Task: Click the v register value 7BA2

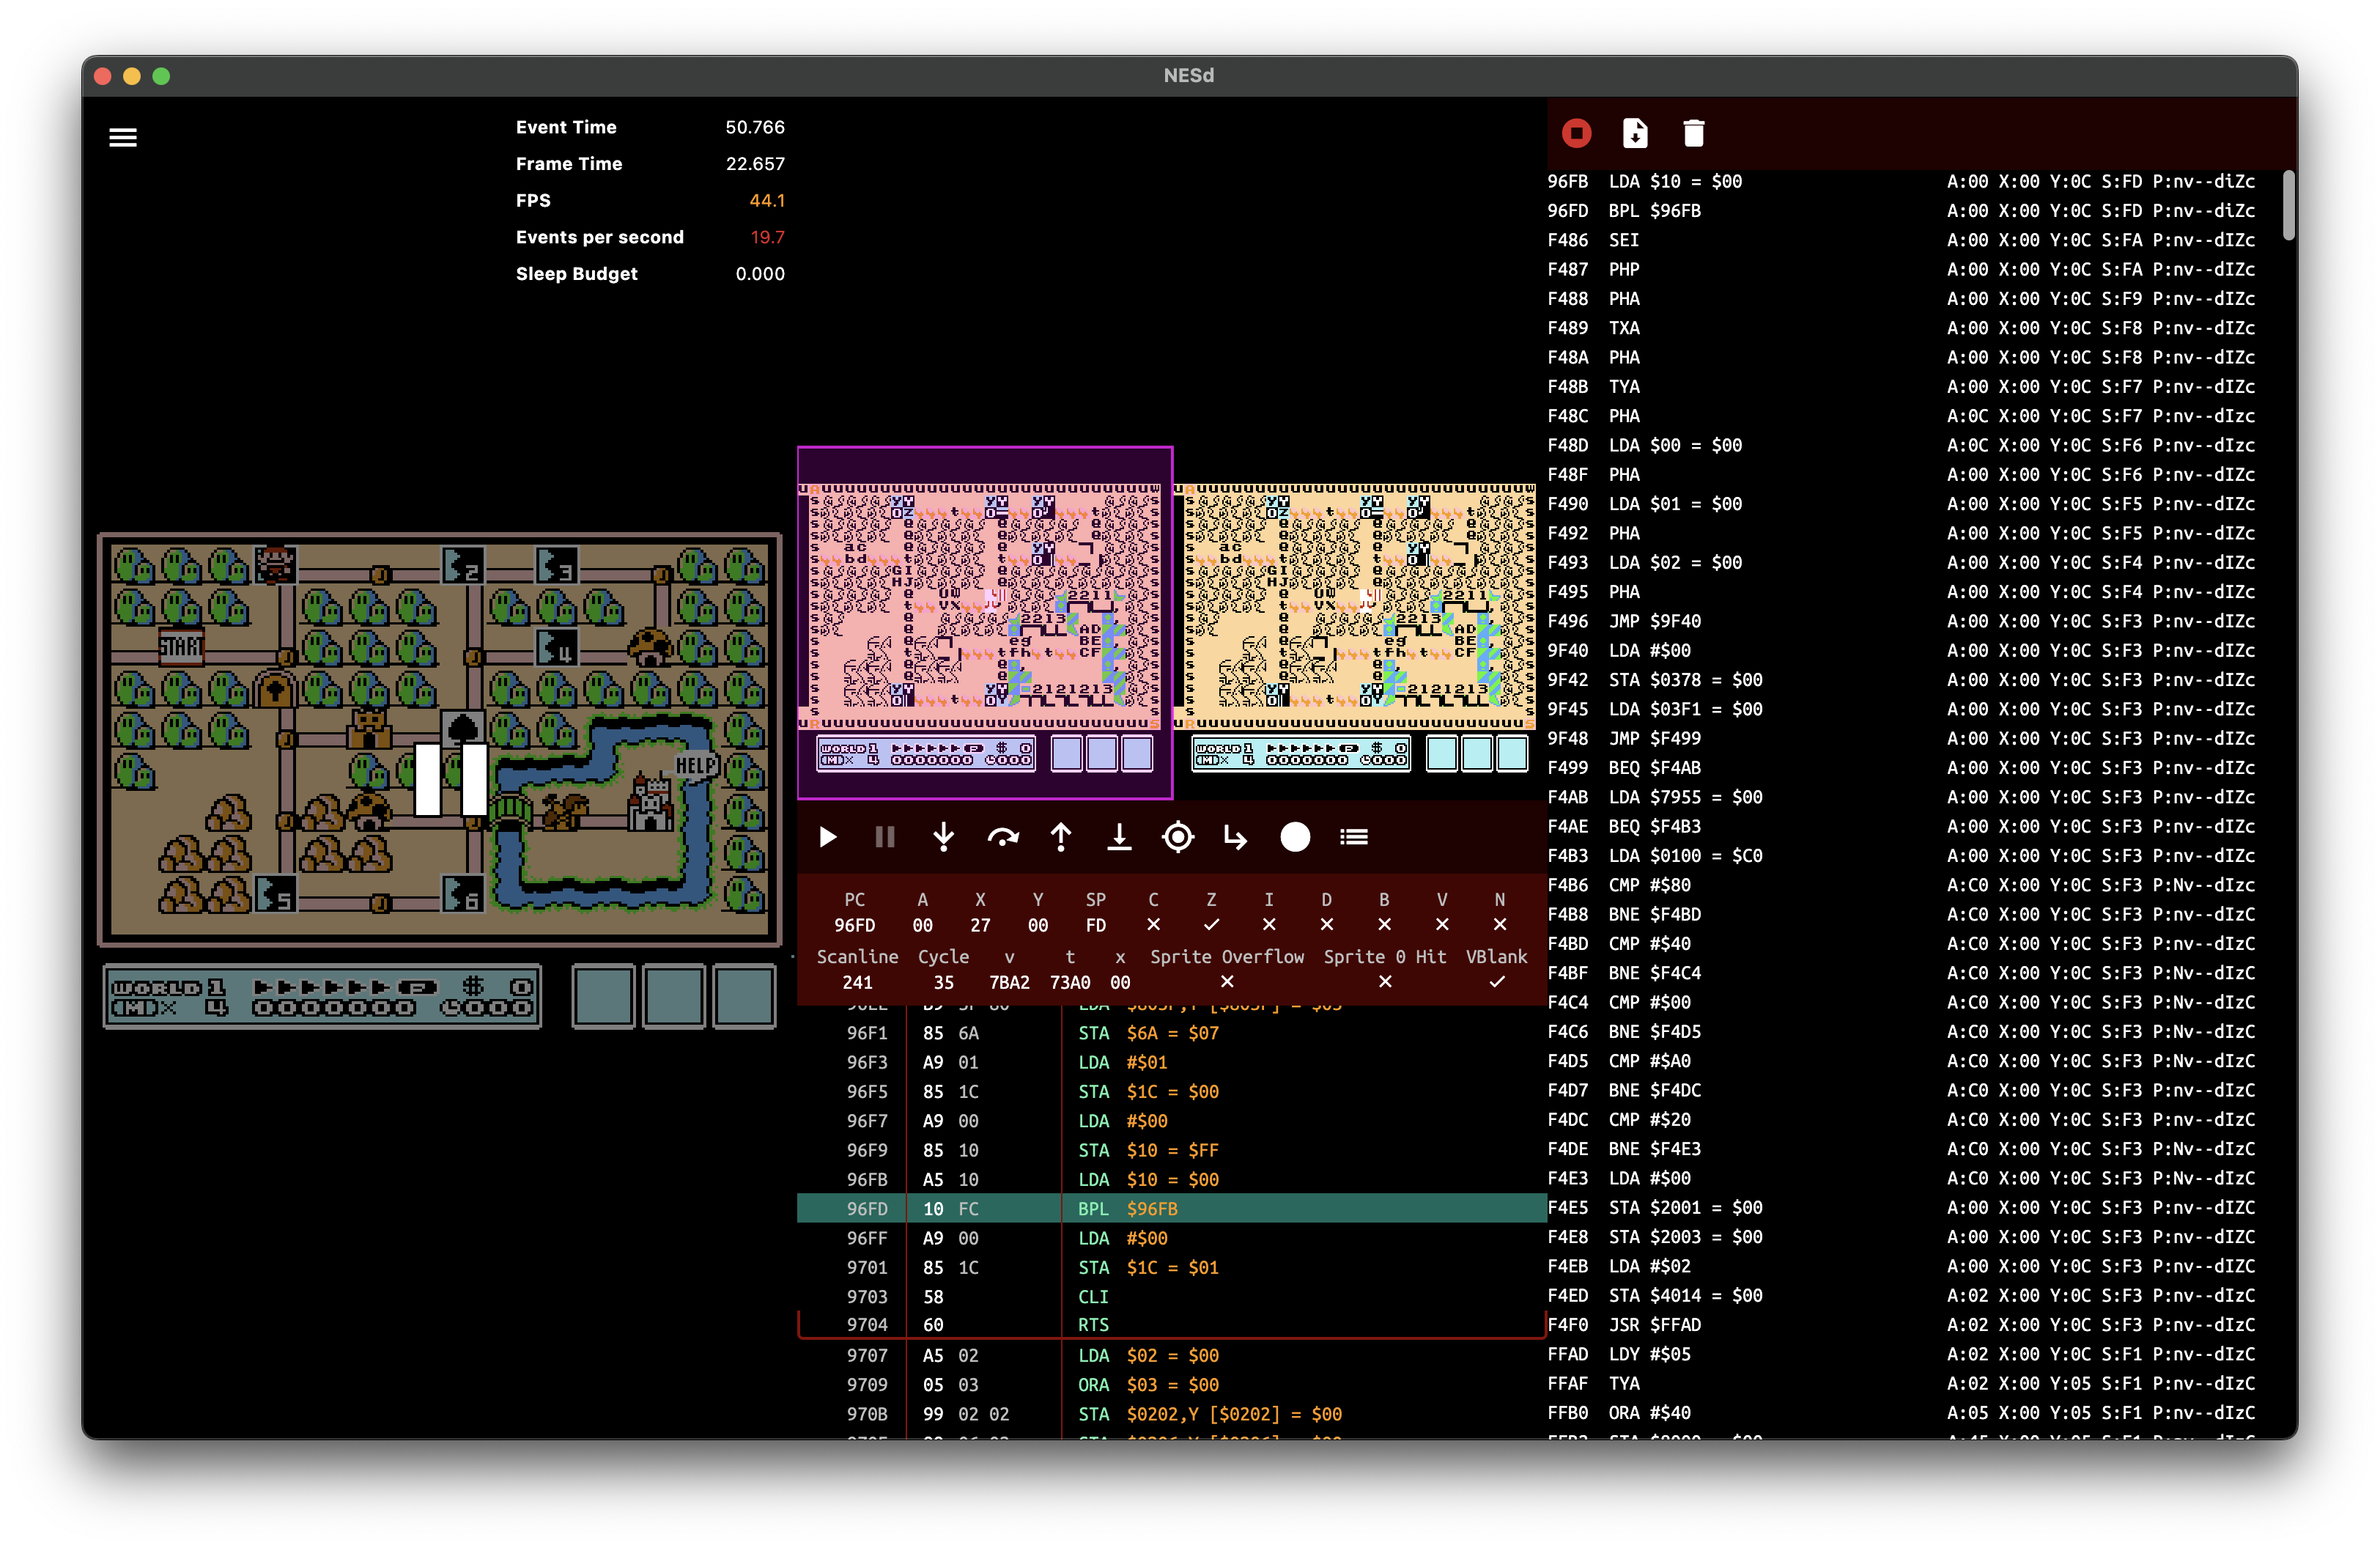Action: click(x=1009, y=982)
